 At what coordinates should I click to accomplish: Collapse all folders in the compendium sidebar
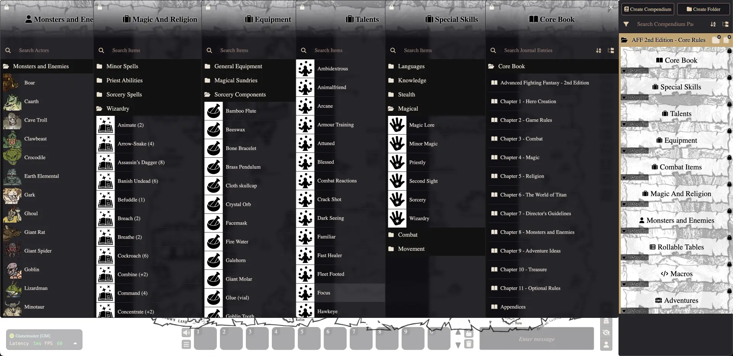tap(725, 24)
